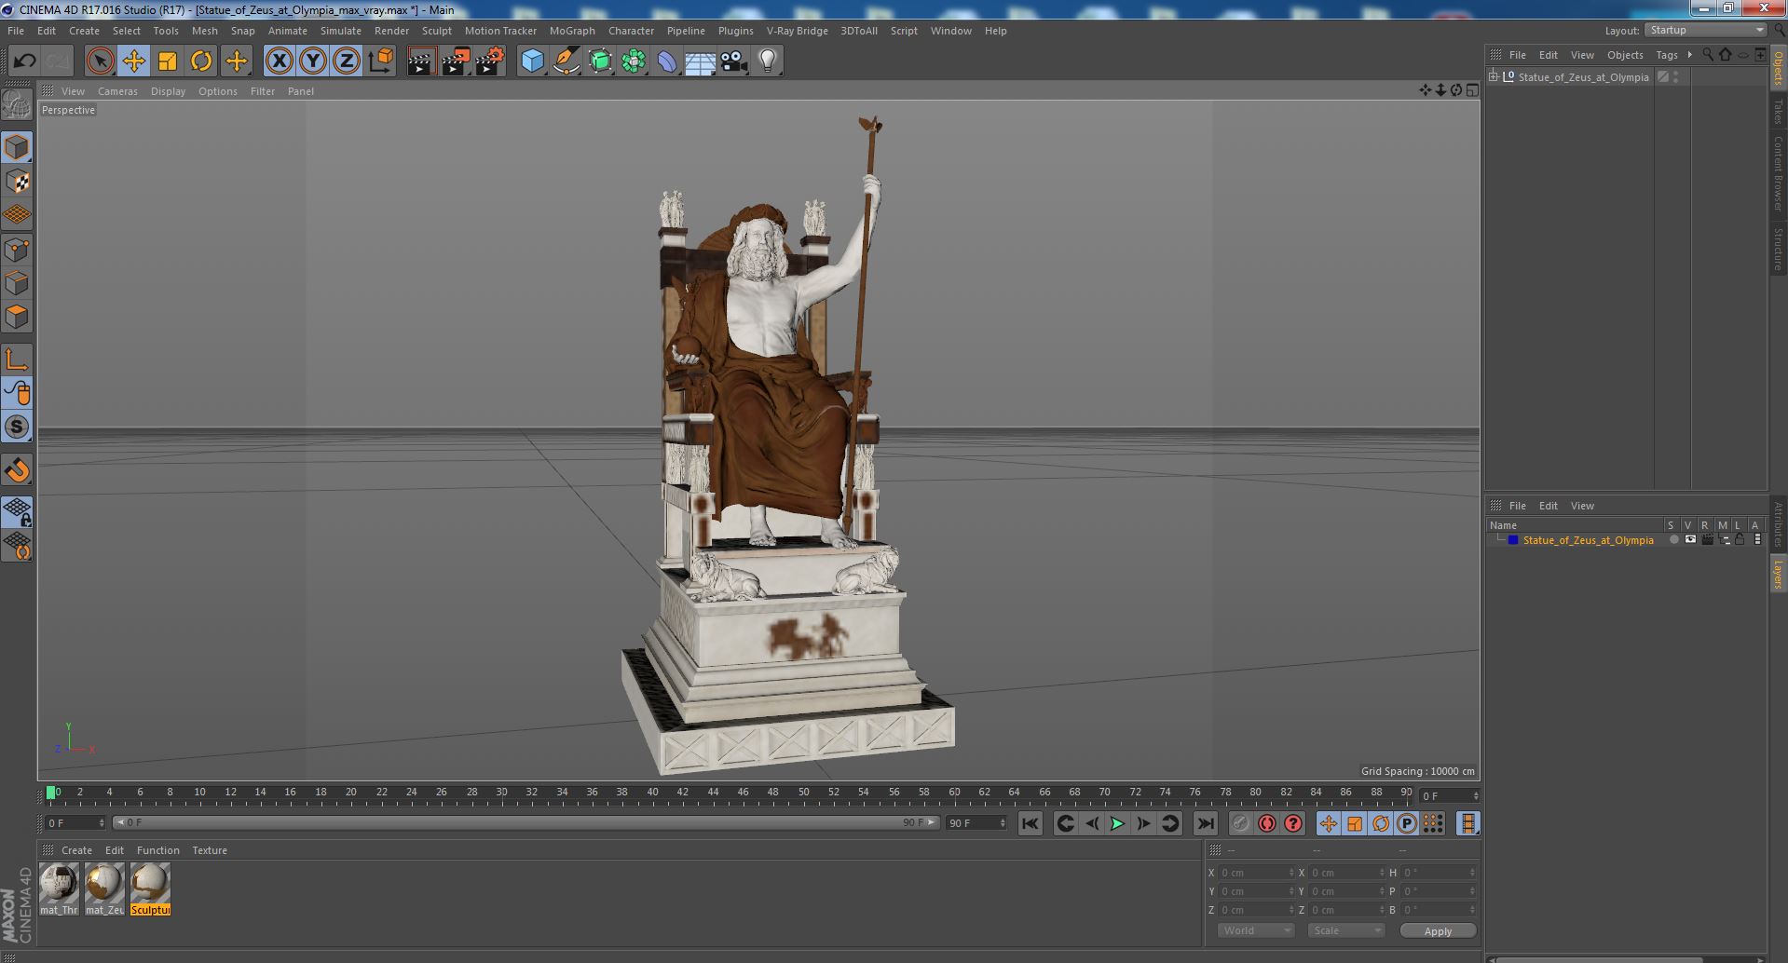Show more Object Manager menus arrow
Image resolution: width=1788 pixels, height=963 pixels.
pos(1689,55)
